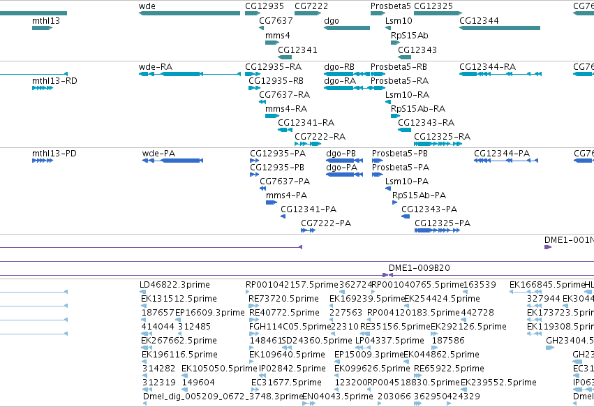Screen dimensions: 594x407
Task: Select the CG12341-PA protein label
Action: click(x=309, y=209)
